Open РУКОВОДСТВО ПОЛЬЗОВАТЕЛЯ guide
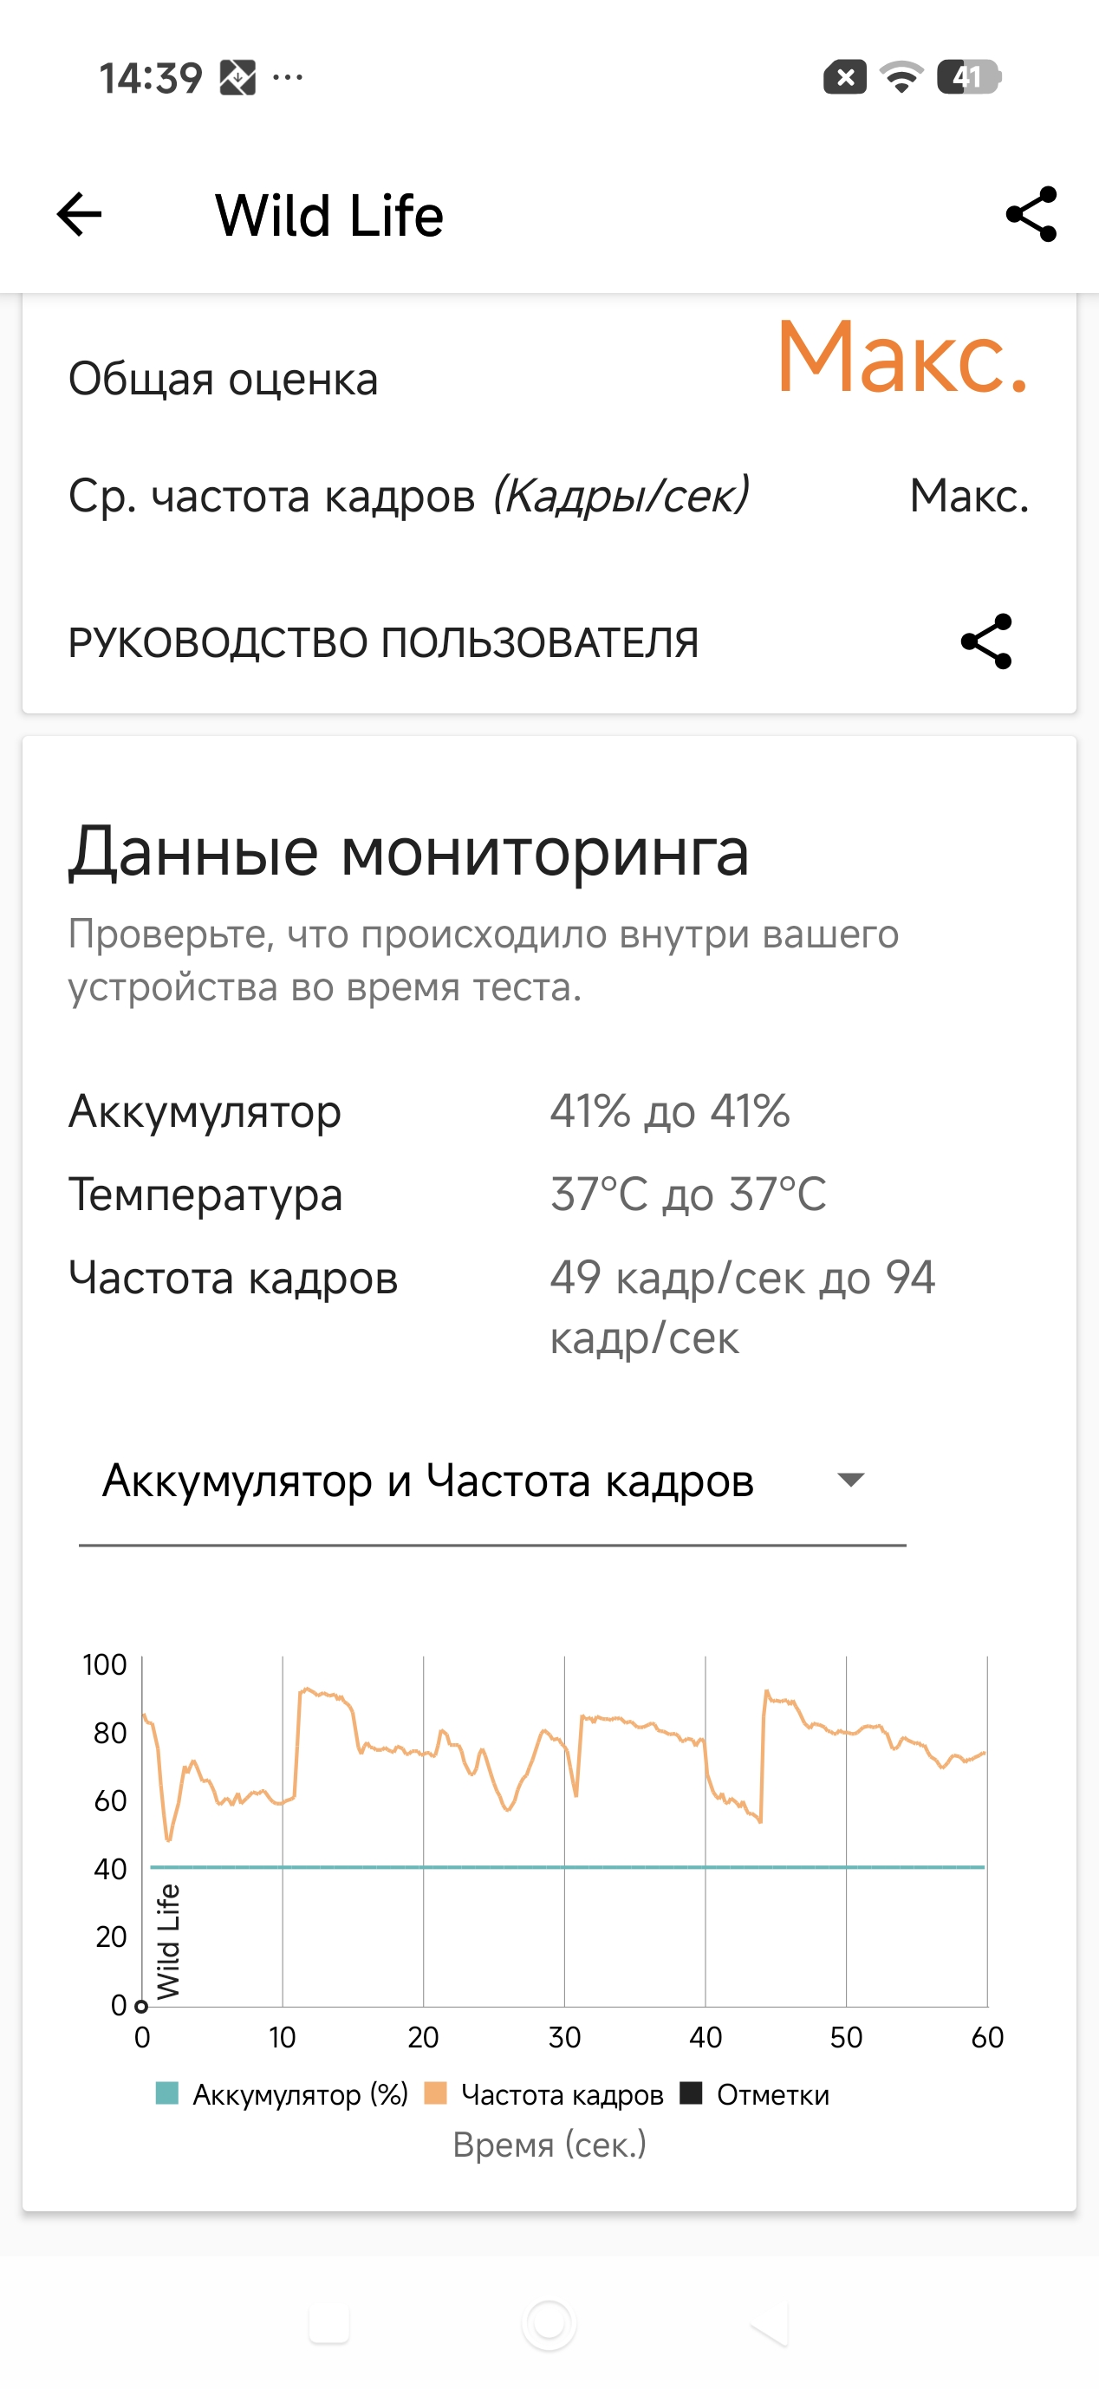 coord(383,642)
